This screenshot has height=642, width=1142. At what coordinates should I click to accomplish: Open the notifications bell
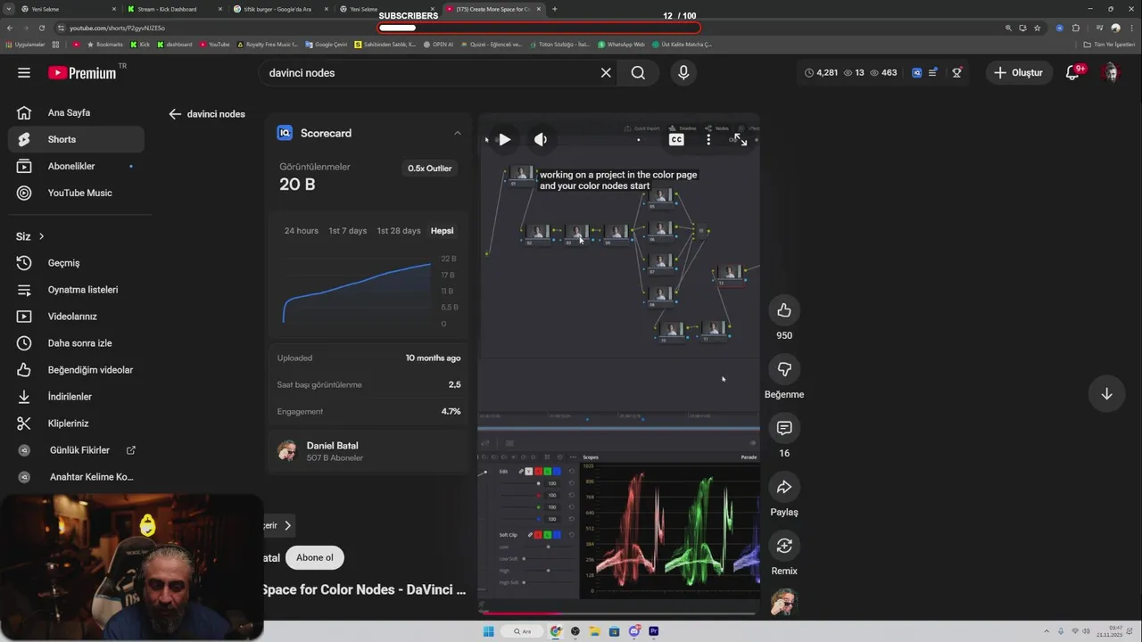click(x=1074, y=72)
